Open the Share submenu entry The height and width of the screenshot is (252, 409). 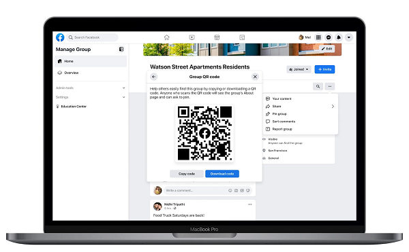pyautogui.click(x=300, y=106)
